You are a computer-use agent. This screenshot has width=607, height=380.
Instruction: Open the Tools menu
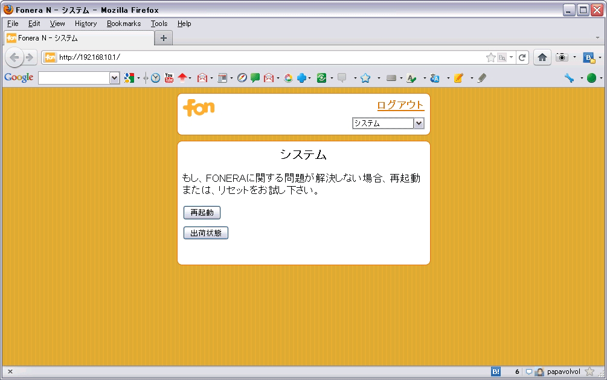click(159, 24)
